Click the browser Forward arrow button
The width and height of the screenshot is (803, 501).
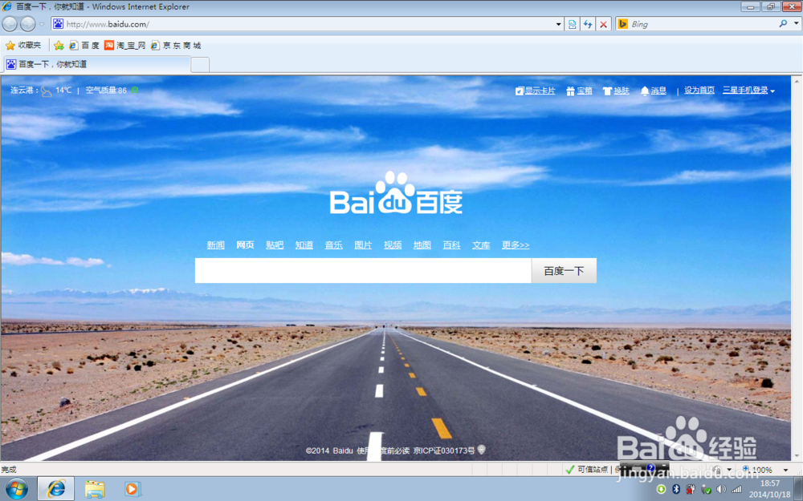coord(27,24)
